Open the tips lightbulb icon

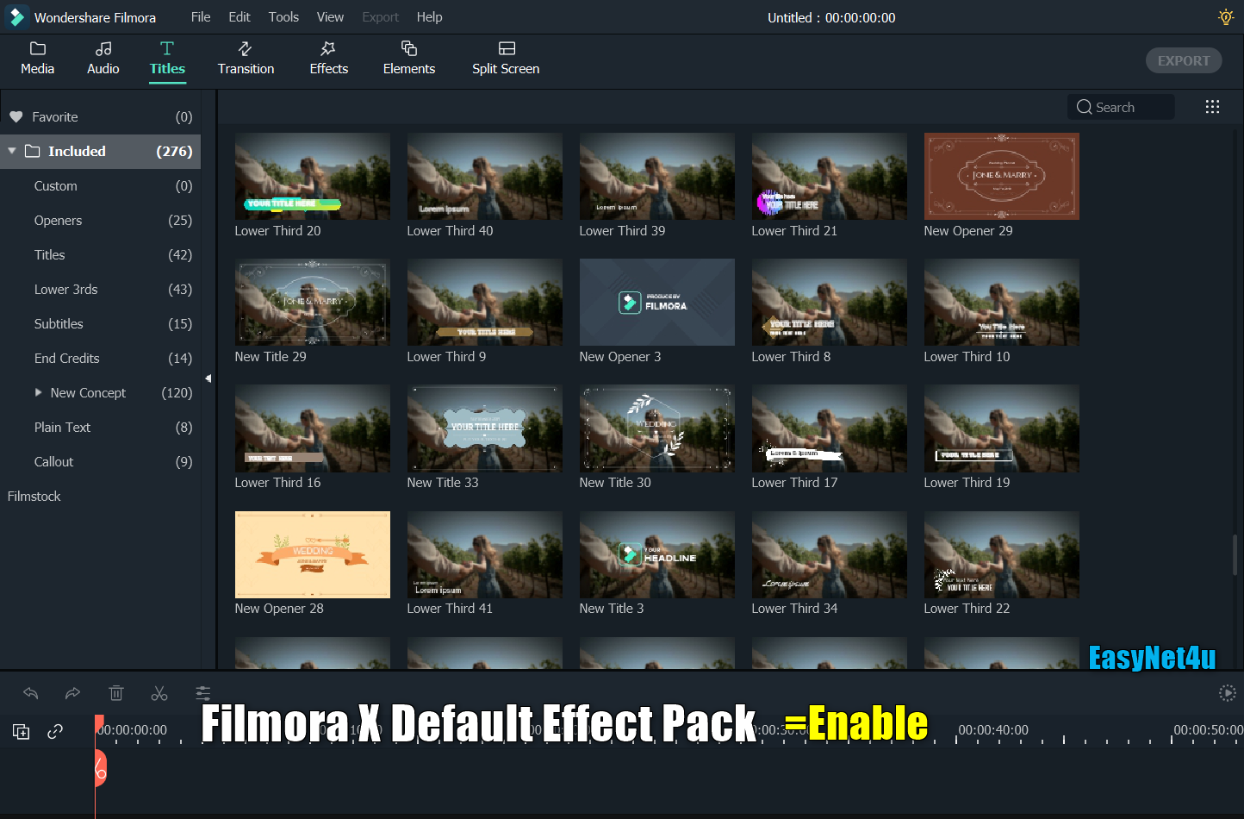tap(1224, 16)
